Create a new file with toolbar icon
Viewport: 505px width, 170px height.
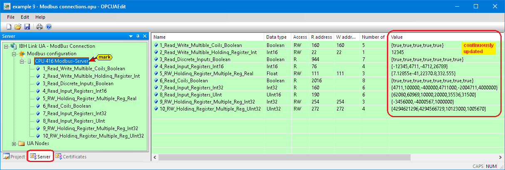pos(9,27)
